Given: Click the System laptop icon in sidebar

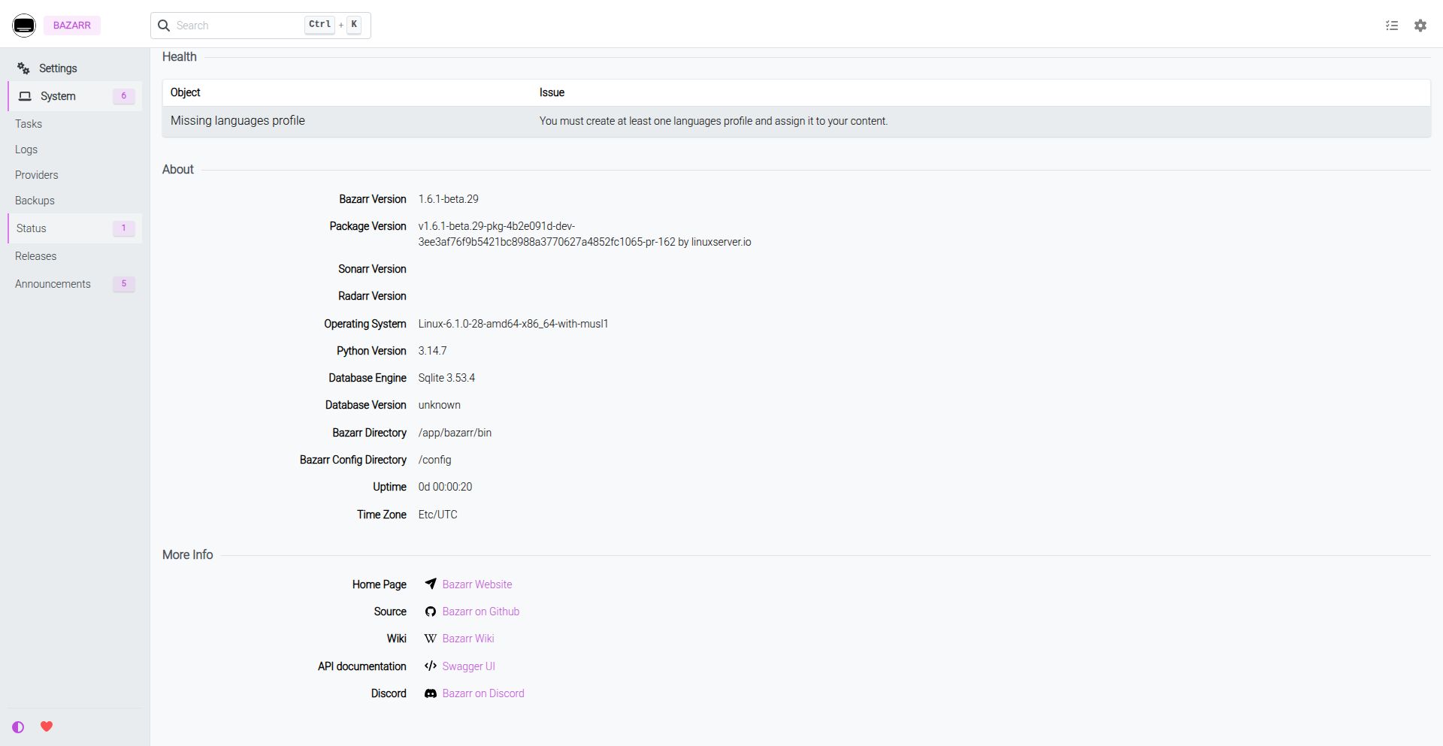Looking at the screenshot, I should click(26, 96).
